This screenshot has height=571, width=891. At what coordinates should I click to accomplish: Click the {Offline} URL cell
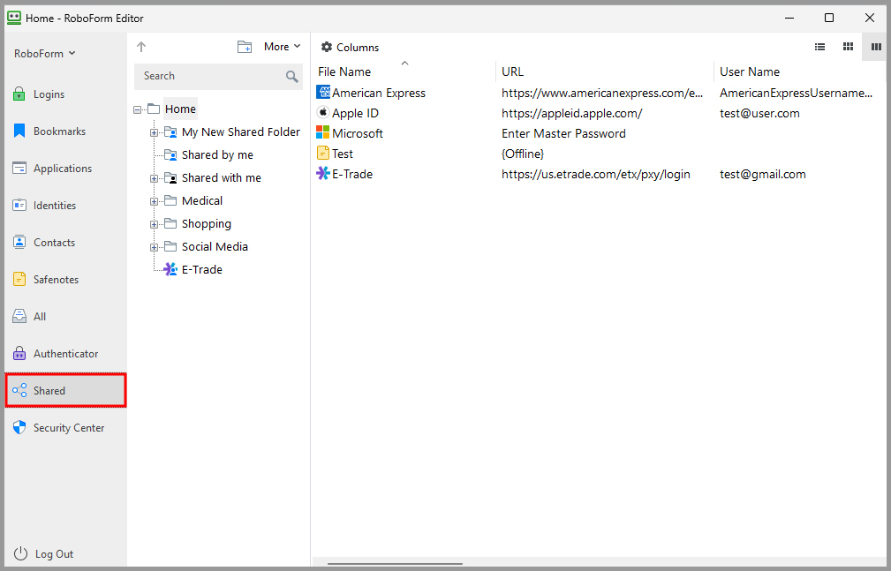pyautogui.click(x=523, y=154)
